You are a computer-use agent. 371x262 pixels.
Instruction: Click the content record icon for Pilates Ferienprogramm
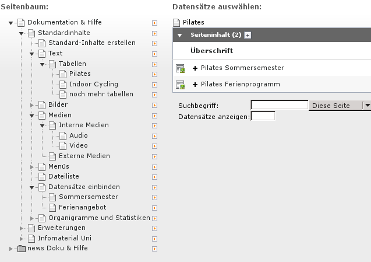(180, 85)
